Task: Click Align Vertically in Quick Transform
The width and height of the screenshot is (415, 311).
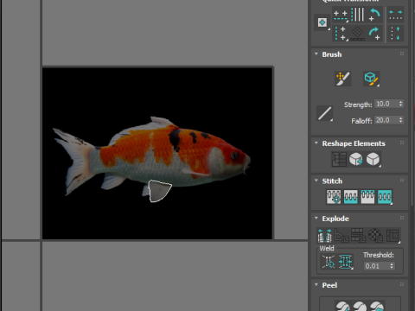Action: click(x=341, y=34)
